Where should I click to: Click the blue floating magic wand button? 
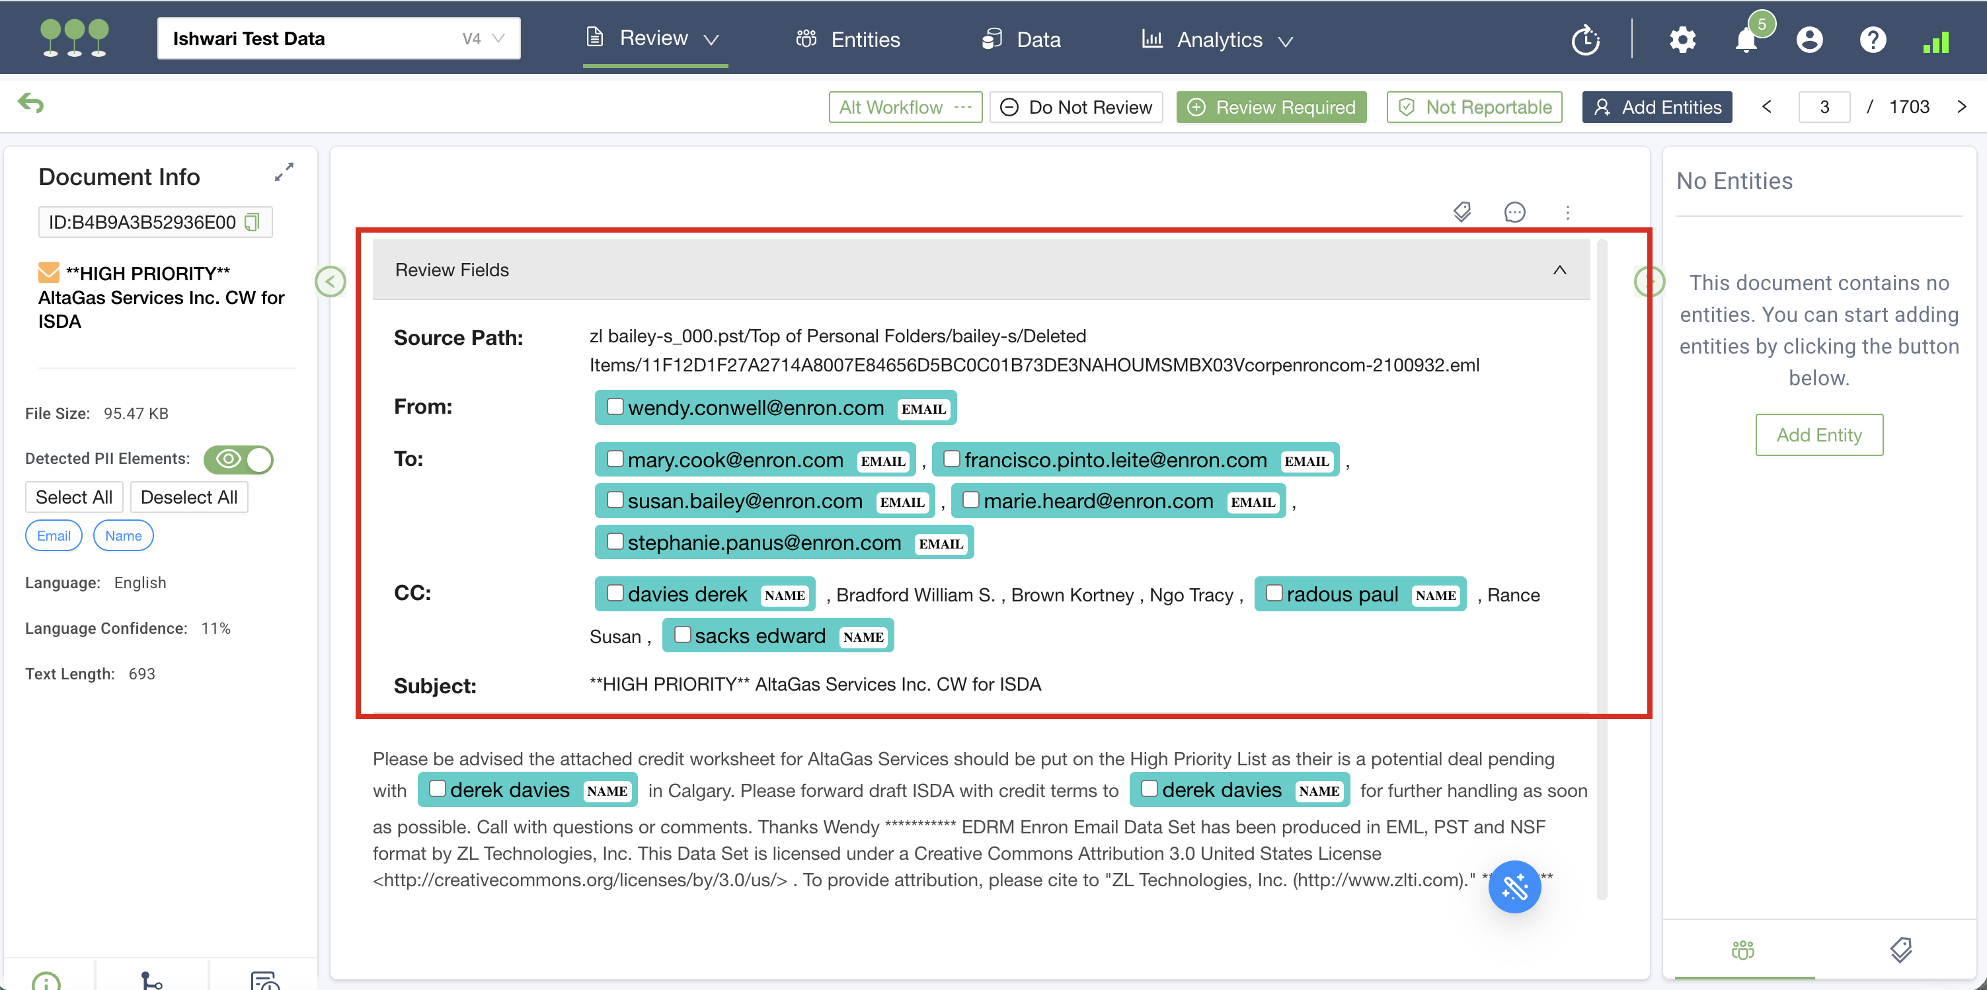point(1514,887)
